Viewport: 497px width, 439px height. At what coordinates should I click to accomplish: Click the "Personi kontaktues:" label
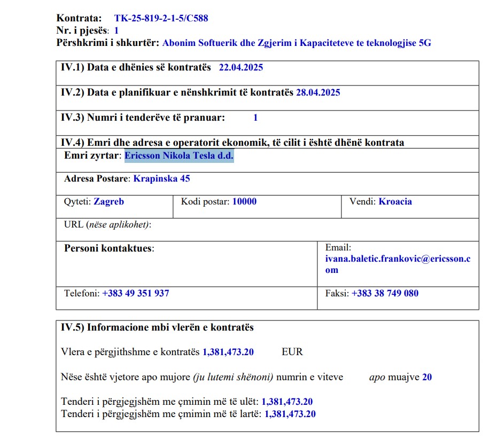(x=109, y=248)
